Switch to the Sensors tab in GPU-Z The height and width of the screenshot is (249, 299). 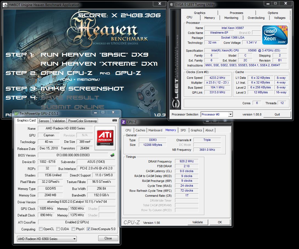click(44, 121)
